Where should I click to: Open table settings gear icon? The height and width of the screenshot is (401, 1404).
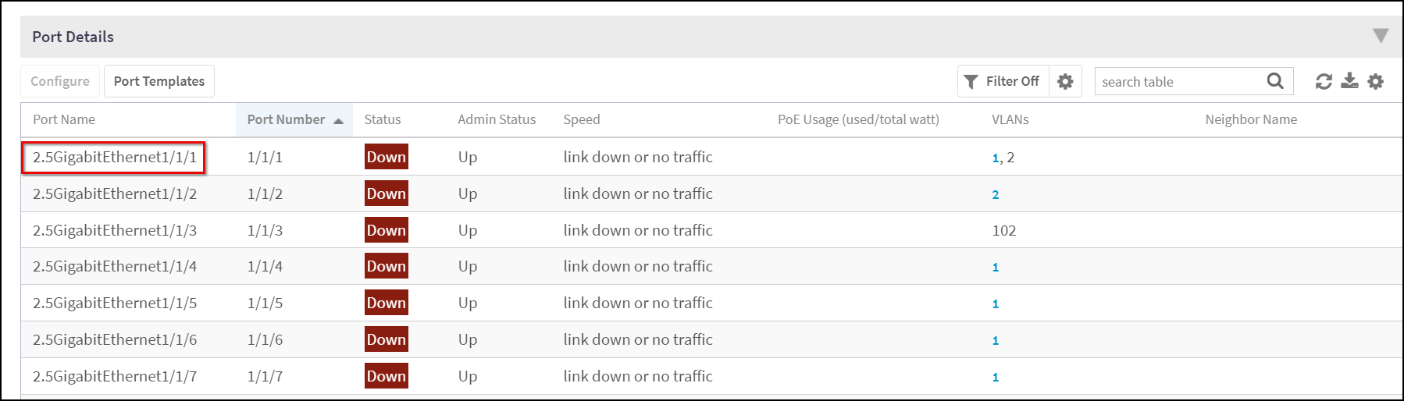(x=1376, y=81)
